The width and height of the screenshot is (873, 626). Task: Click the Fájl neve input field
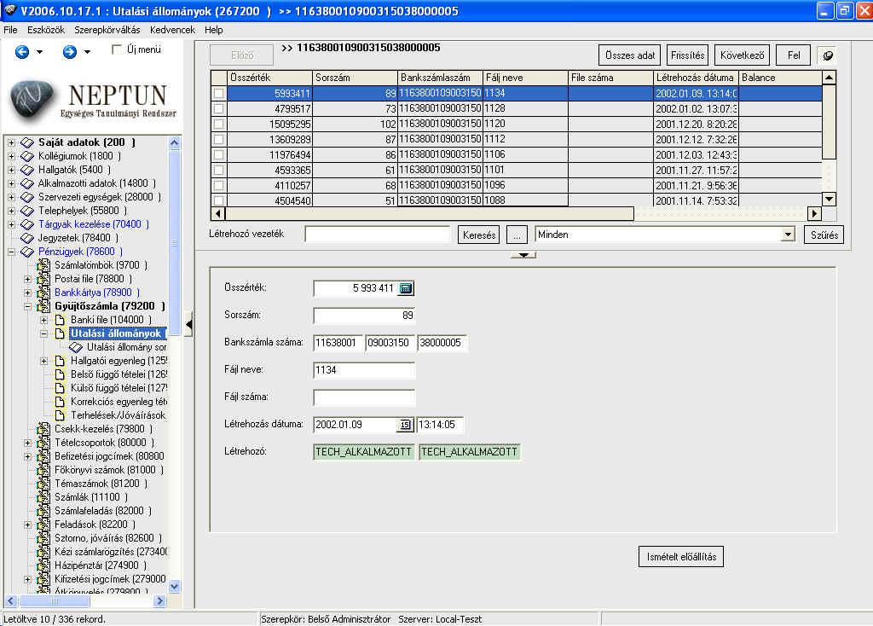pyautogui.click(x=364, y=370)
